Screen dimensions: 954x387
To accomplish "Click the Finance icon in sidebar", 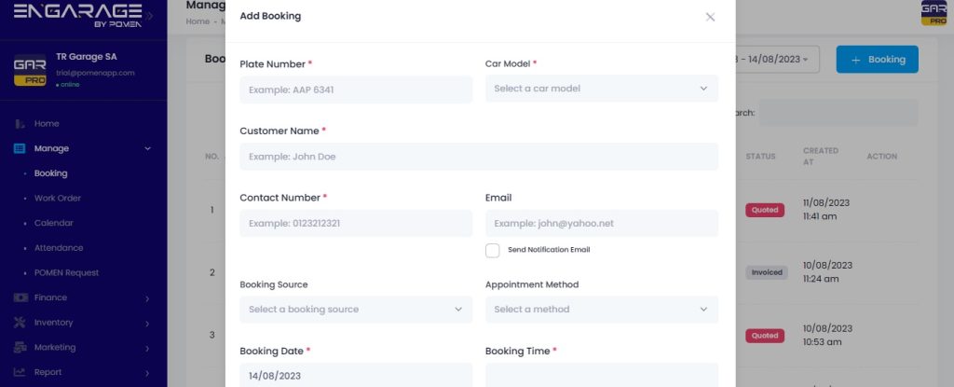I will click(20, 298).
